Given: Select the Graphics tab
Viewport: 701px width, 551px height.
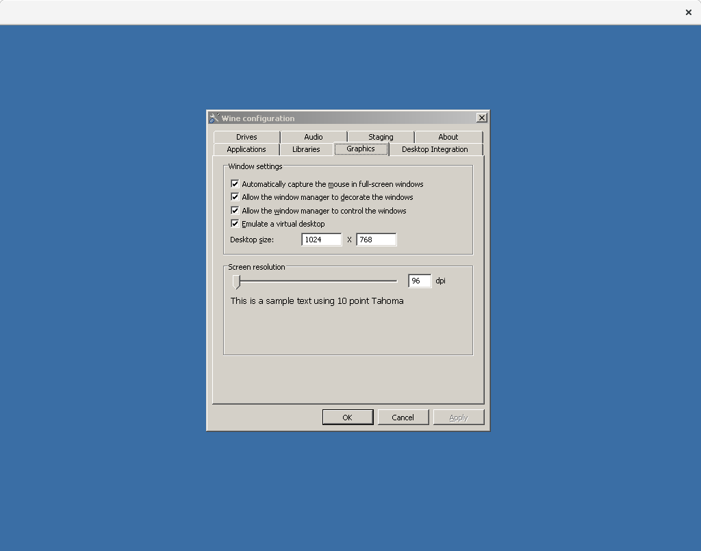Looking at the screenshot, I should click(x=361, y=149).
